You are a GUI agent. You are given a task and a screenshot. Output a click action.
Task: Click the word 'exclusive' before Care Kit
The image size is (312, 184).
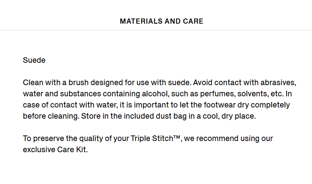coord(39,149)
